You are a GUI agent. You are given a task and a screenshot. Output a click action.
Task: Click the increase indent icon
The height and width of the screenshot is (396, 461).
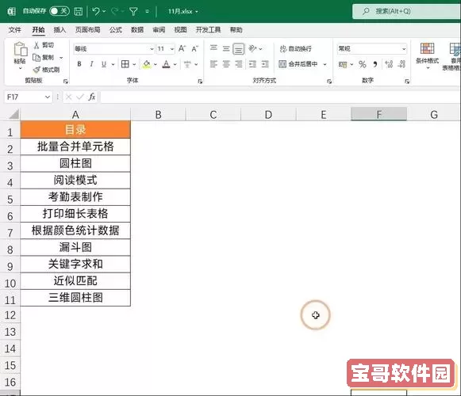(x=265, y=64)
